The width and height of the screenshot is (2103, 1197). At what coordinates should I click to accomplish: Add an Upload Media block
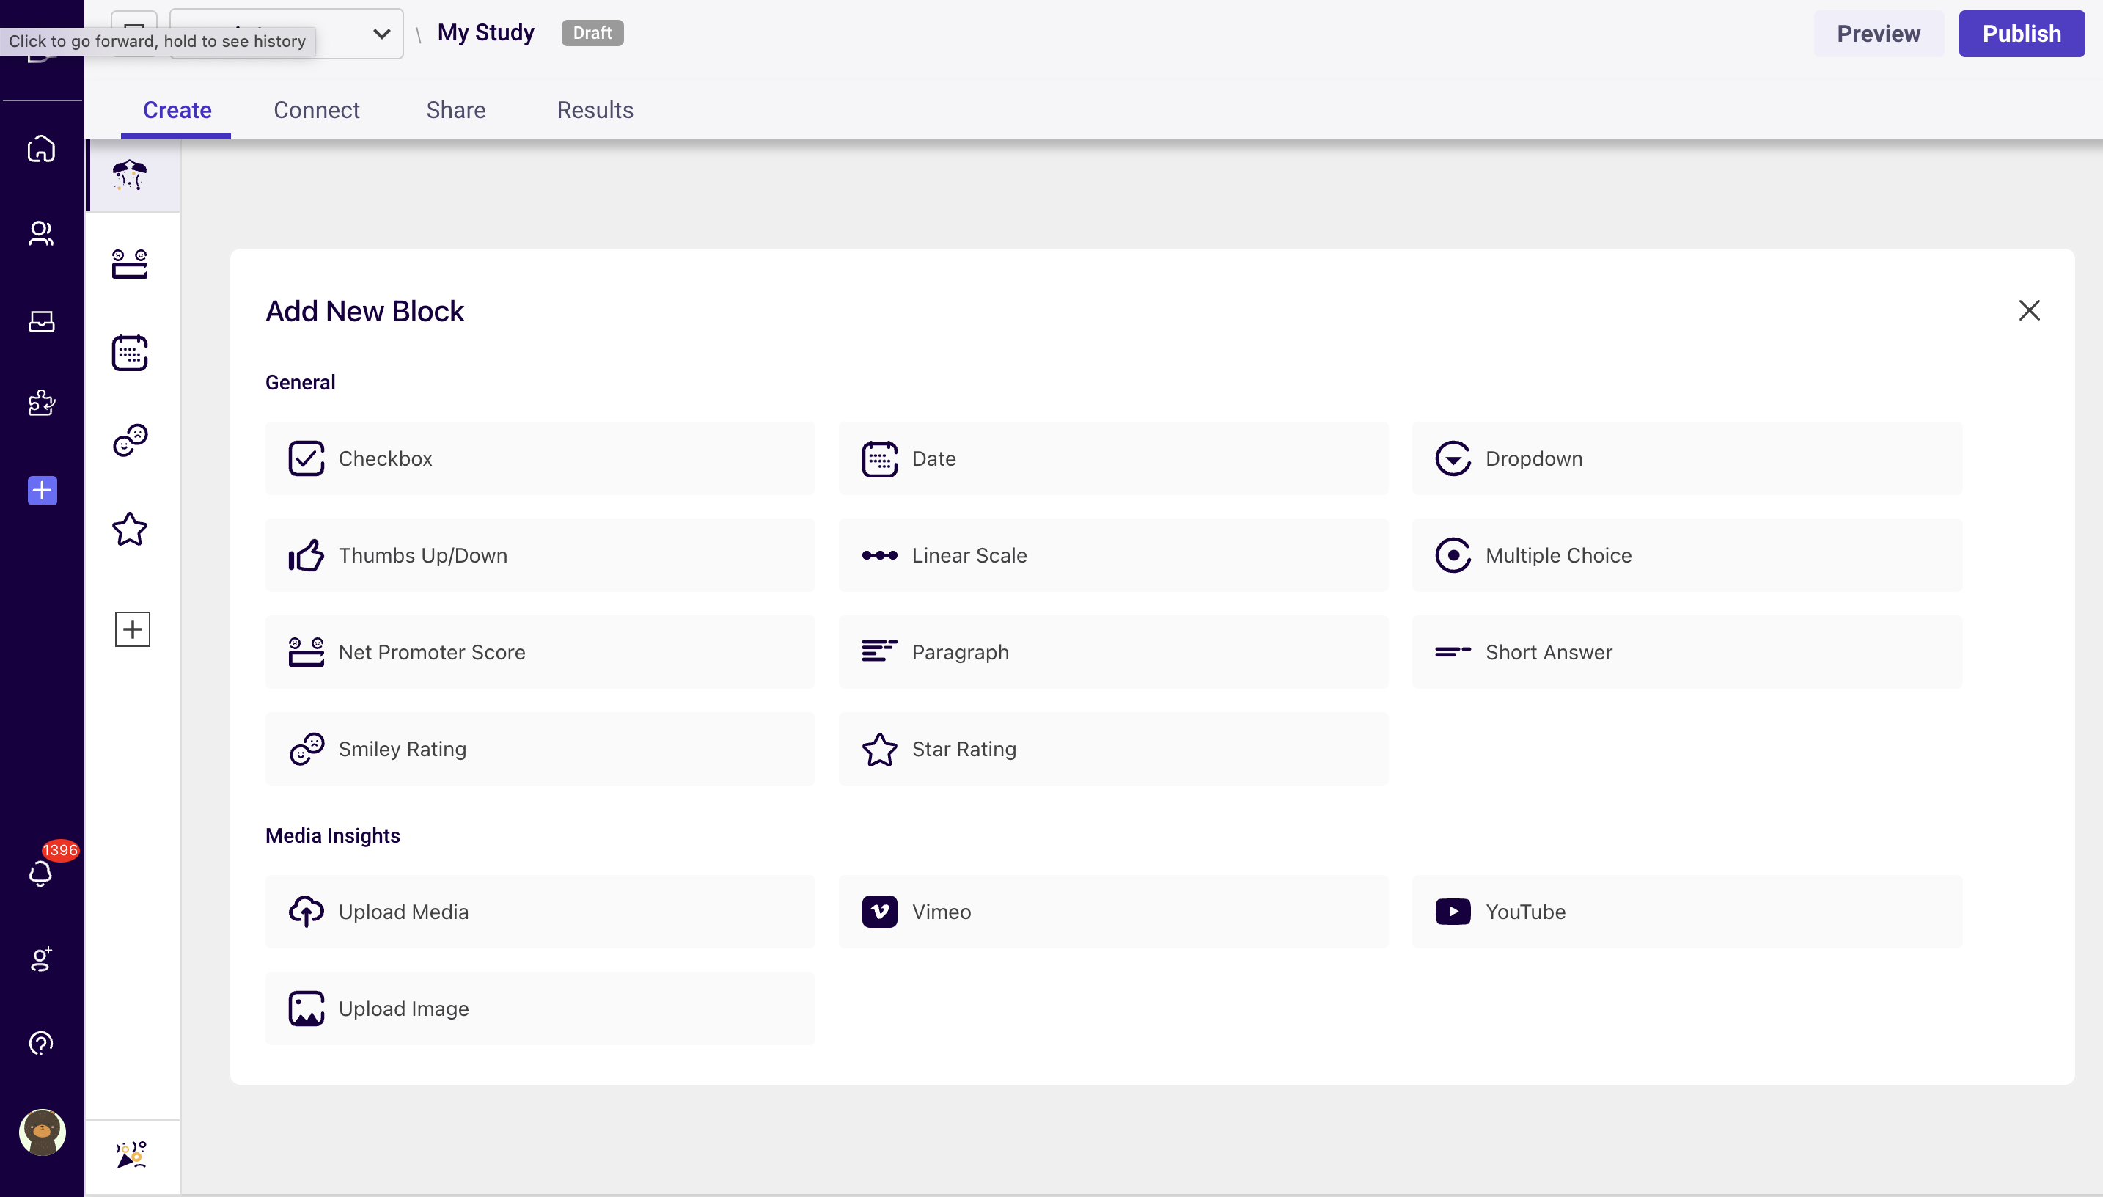[540, 912]
